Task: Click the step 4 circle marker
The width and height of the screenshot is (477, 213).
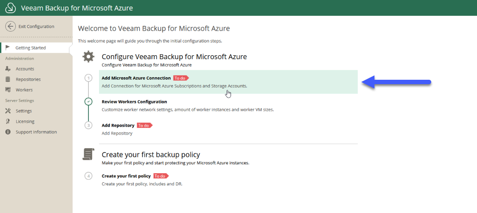Action: pos(88,176)
